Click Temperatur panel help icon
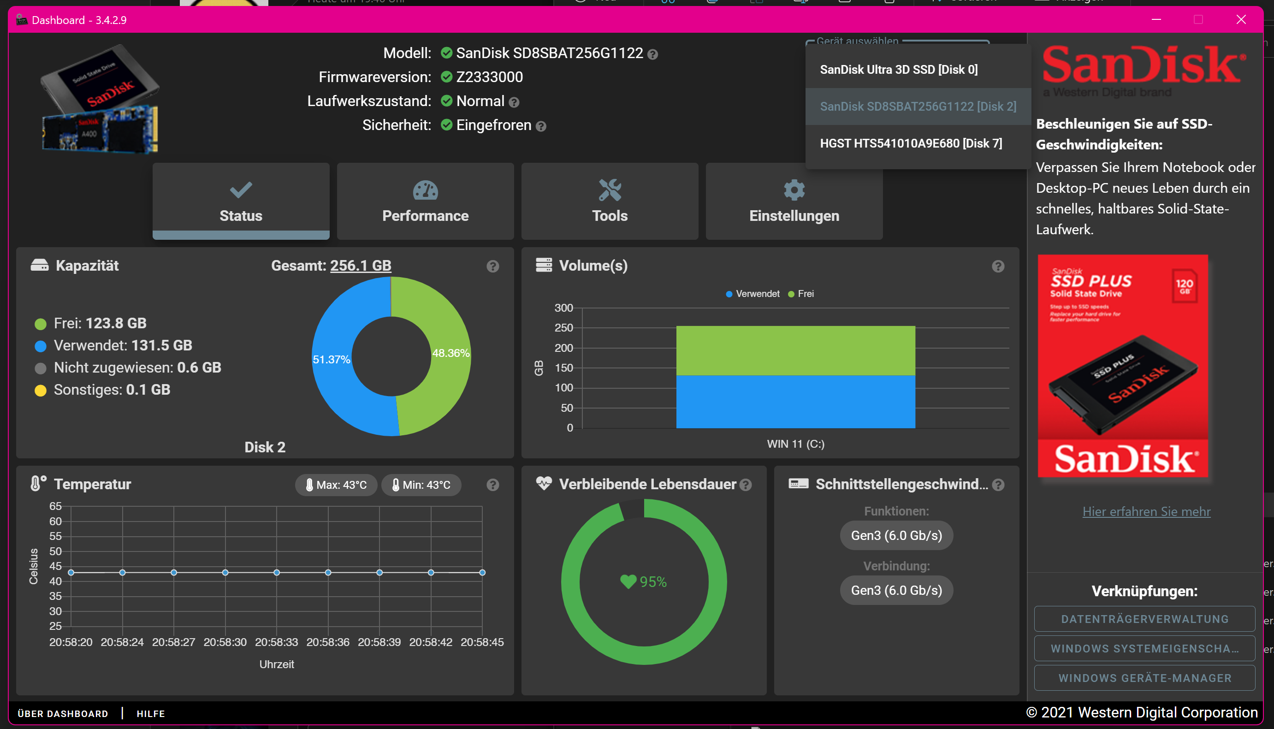The width and height of the screenshot is (1274, 729). [x=492, y=485]
